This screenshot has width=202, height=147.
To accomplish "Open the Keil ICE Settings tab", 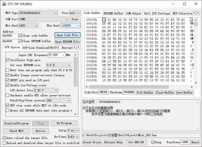I will tap(157, 13).
